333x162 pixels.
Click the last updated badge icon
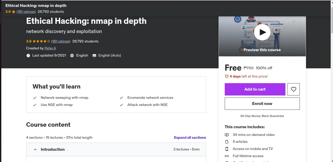(28, 56)
